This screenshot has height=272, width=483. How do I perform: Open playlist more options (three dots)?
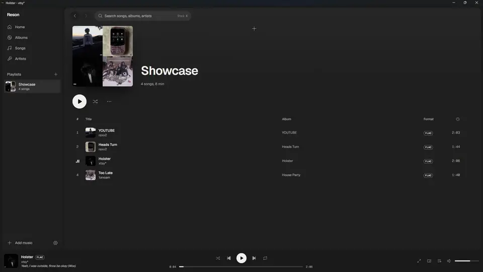[x=109, y=101]
